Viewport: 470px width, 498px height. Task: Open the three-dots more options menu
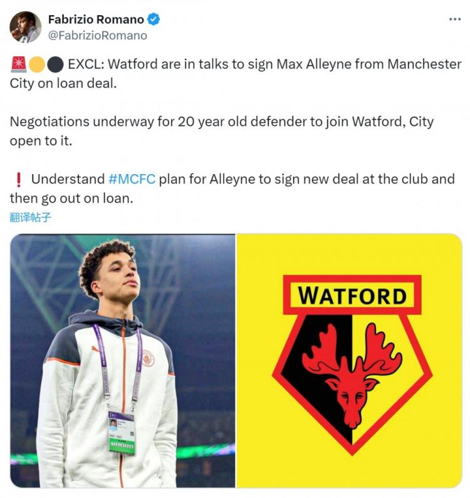pos(455,19)
